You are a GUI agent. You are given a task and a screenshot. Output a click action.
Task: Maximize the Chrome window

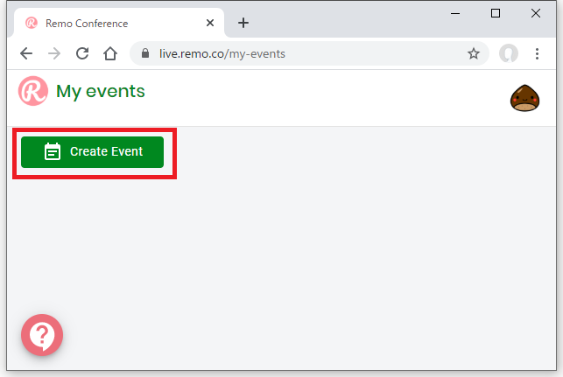(x=496, y=13)
